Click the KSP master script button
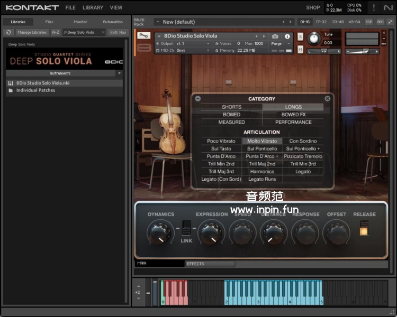The height and width of the screenshot is (317, 397). (369, 22)
